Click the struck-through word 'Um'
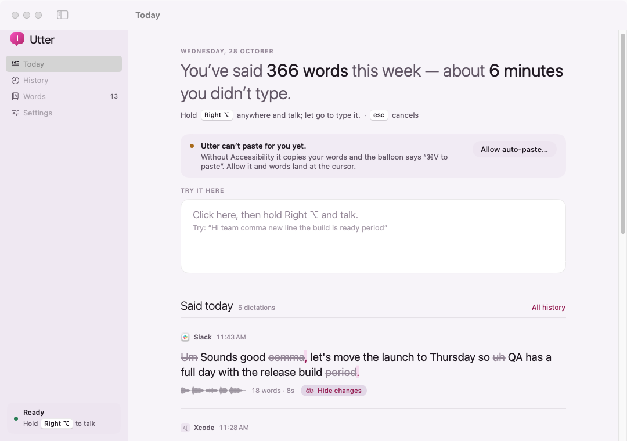 189,357
